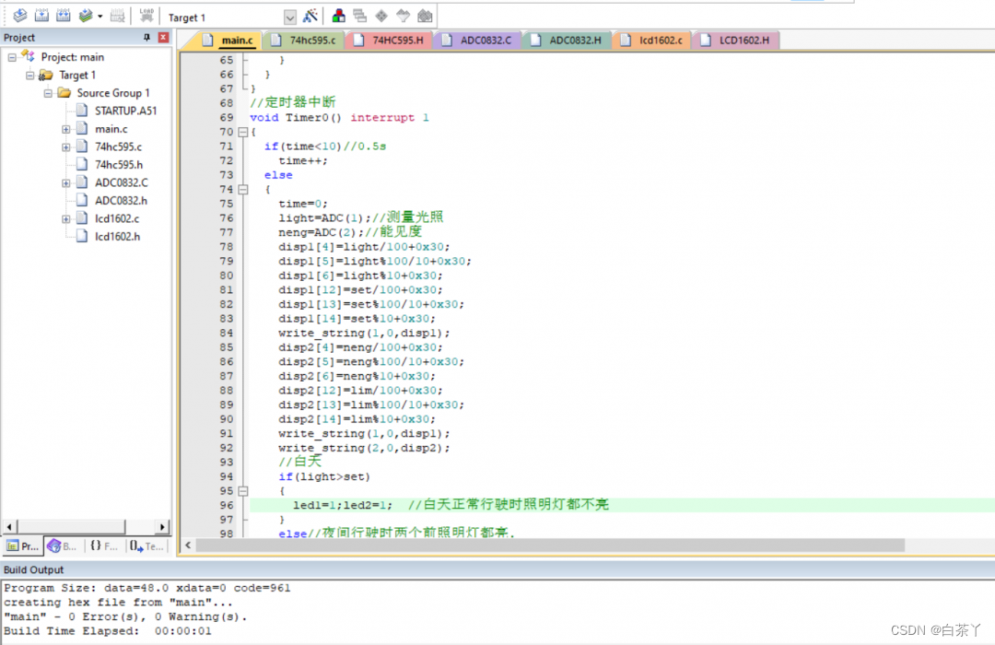Open the Books tab in Project panel

point(64,546)
